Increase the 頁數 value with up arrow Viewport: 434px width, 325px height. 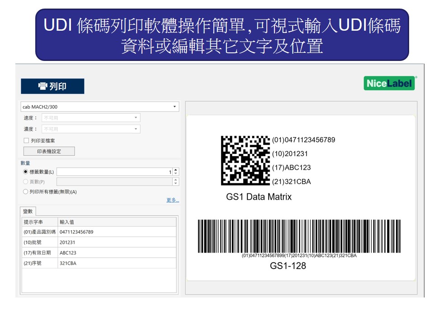coord(176,180)
